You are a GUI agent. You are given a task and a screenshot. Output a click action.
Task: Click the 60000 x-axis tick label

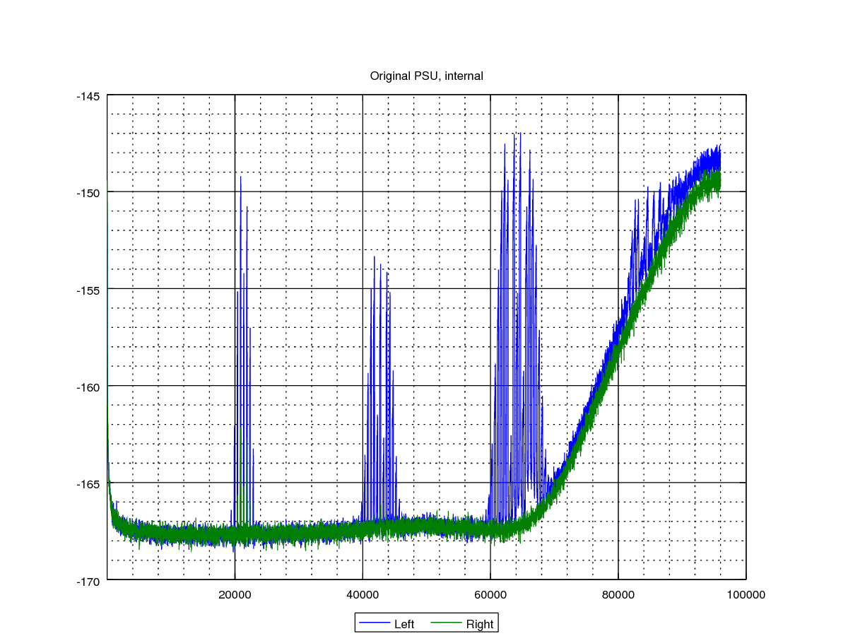(x=490, y=596)
